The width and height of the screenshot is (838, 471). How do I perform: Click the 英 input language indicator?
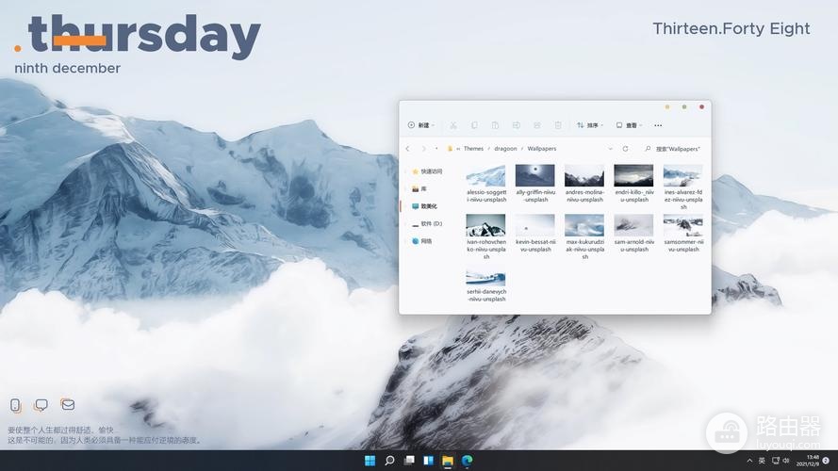[762, 461]
